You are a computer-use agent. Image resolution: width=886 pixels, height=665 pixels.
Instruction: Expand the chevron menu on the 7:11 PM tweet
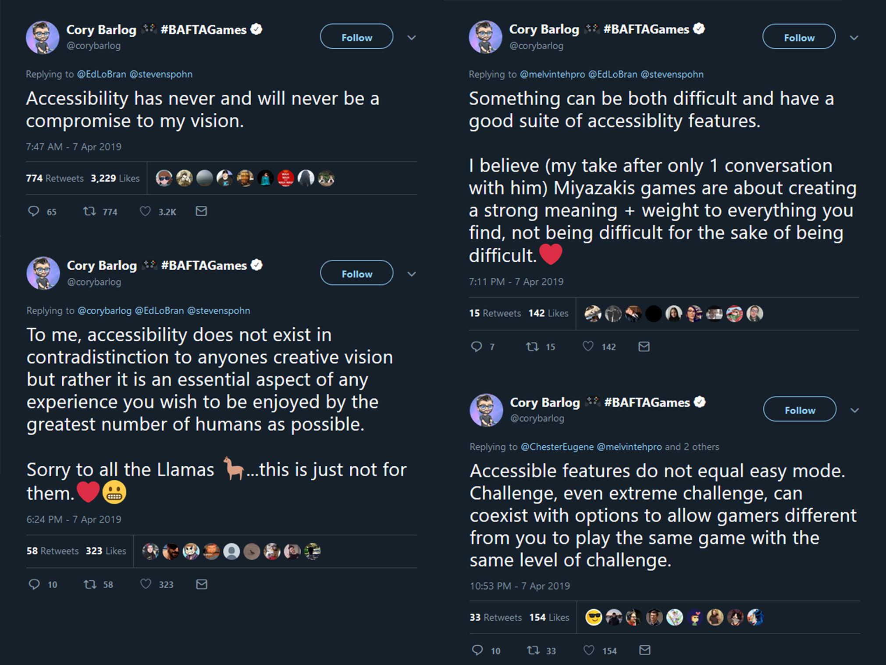coord(854,38)
